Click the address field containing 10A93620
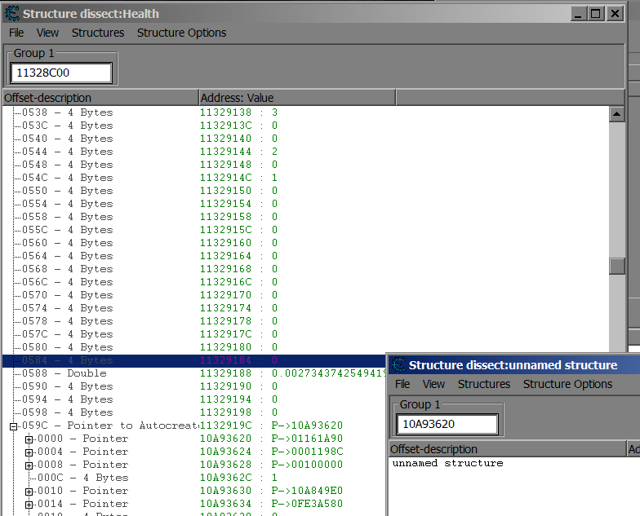The width and height of the screenshot is (640, 516). pyautogui.click(x=447, y=424)
